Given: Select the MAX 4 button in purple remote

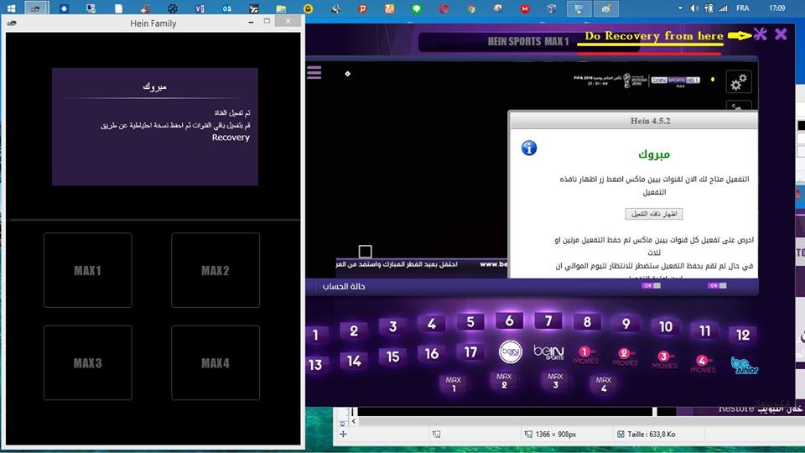Looking at the screenshot, I should point(604,384).
